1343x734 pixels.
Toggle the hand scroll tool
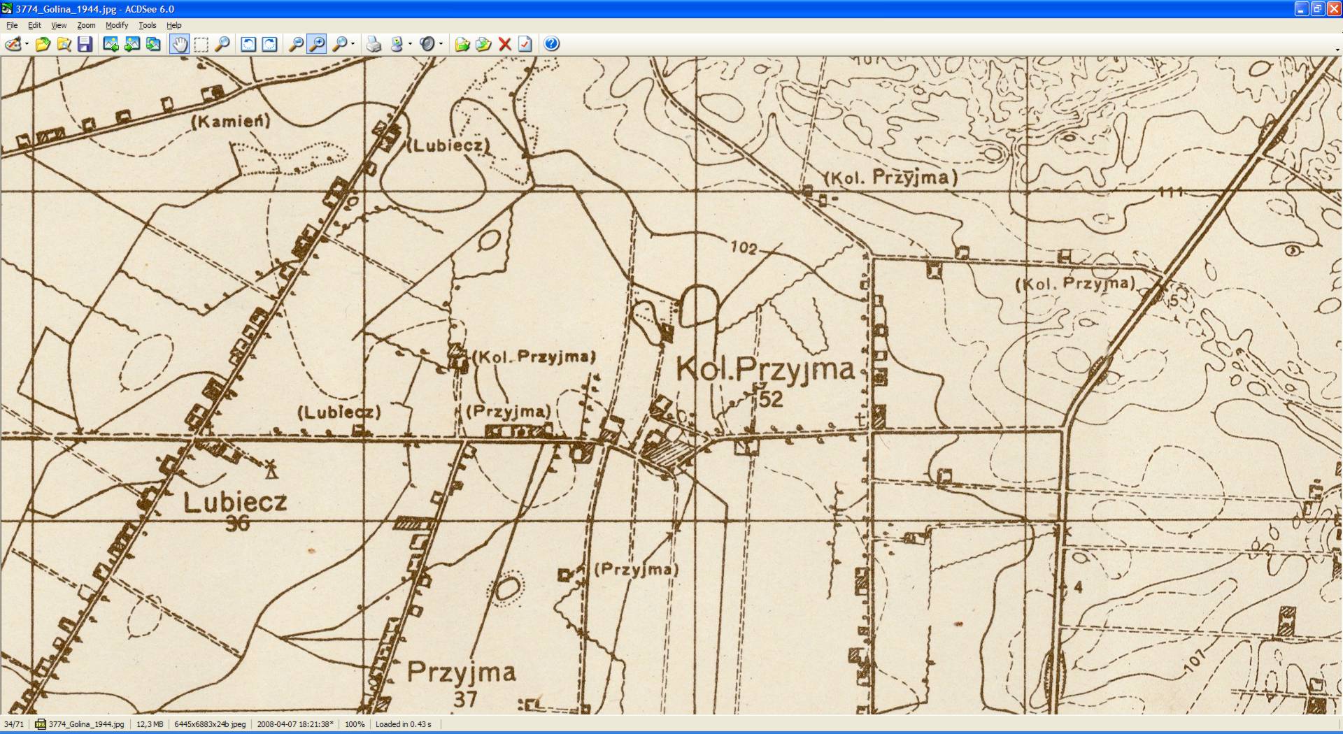180,45
